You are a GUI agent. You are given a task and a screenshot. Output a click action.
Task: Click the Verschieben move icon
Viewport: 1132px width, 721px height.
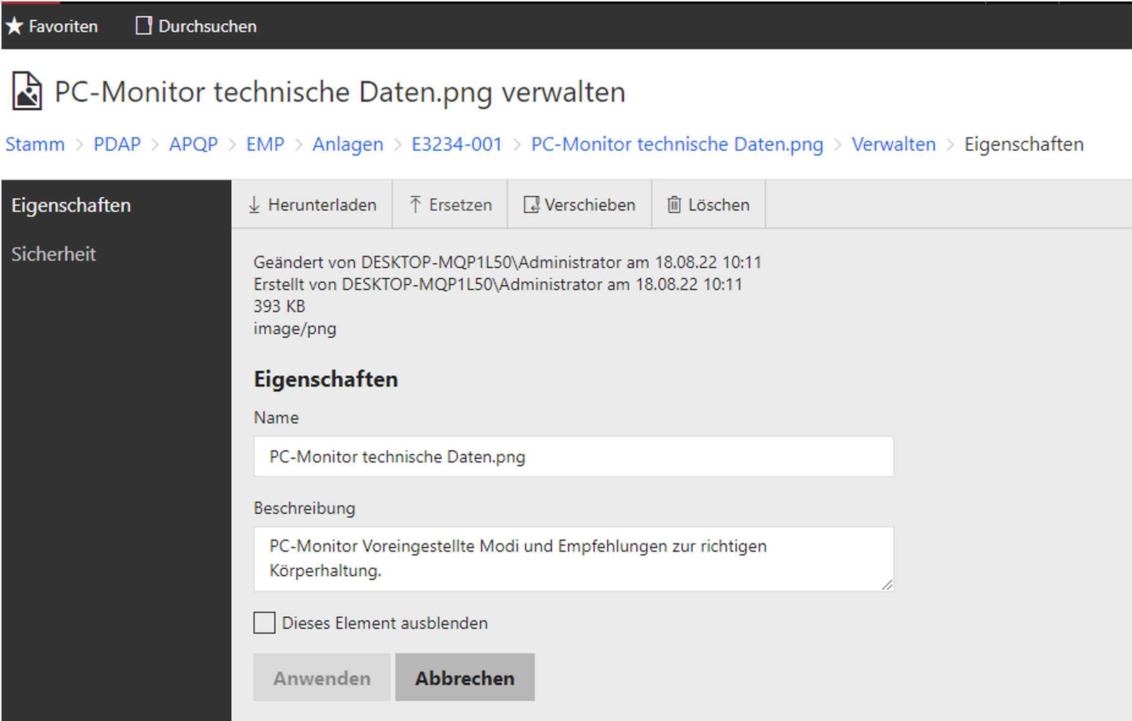coord(532,205)
